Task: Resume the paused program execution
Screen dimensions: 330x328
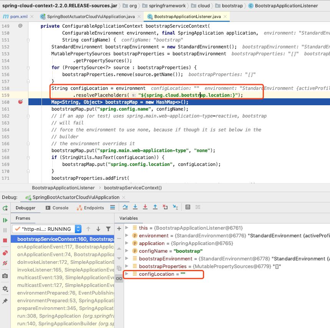Action: [x=5, y=220]
